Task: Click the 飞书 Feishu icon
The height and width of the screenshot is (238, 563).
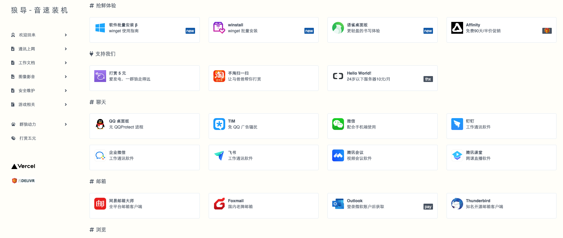Action: click(x=219, y=155)
